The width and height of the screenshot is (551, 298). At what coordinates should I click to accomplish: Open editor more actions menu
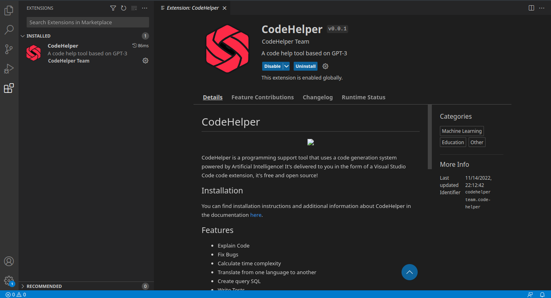[x=542, y=8]
